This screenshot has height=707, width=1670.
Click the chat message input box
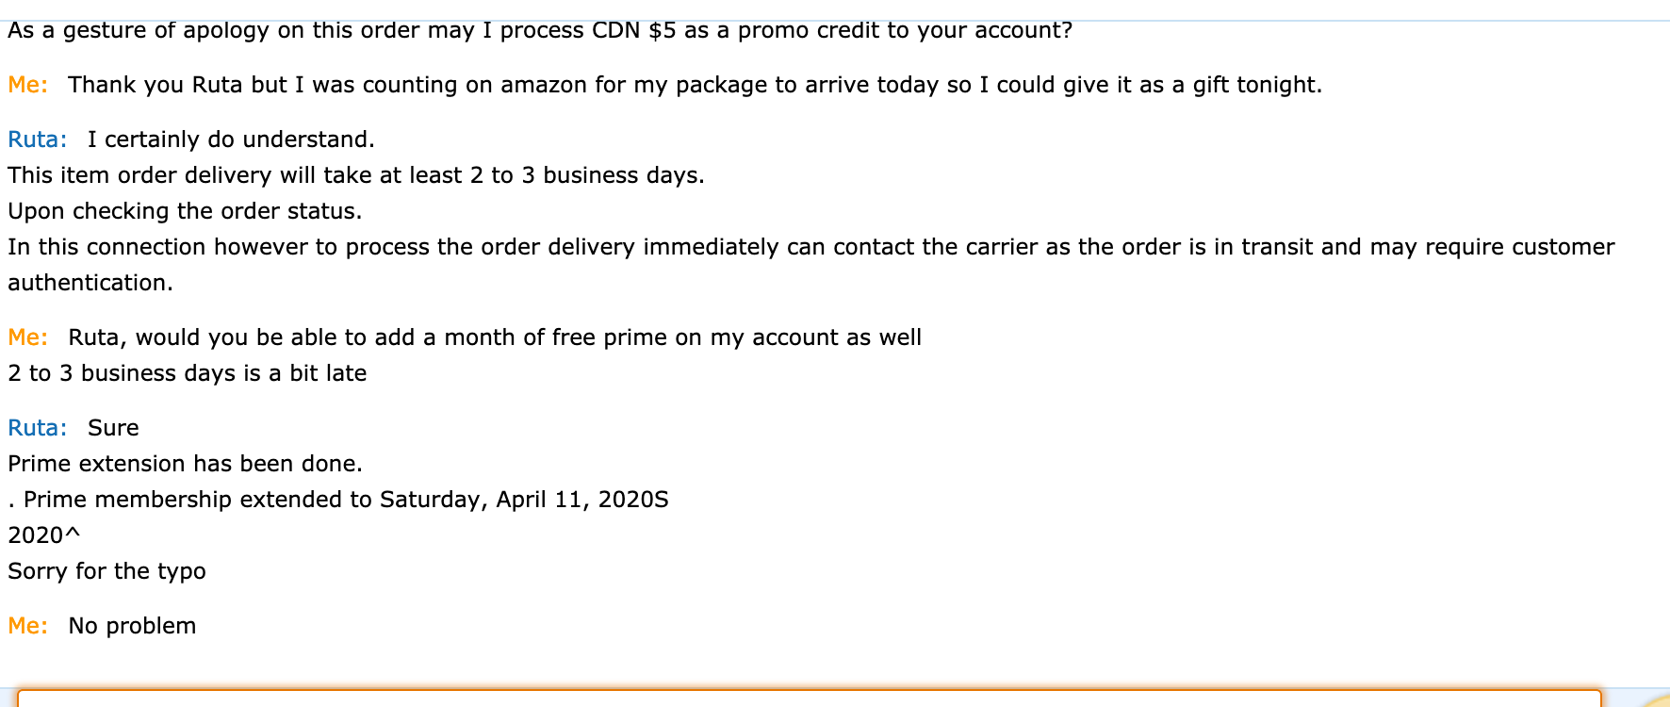pos(809,699)
